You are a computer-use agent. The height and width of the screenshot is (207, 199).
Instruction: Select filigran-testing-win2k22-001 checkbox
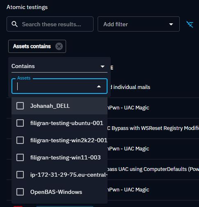20,140
